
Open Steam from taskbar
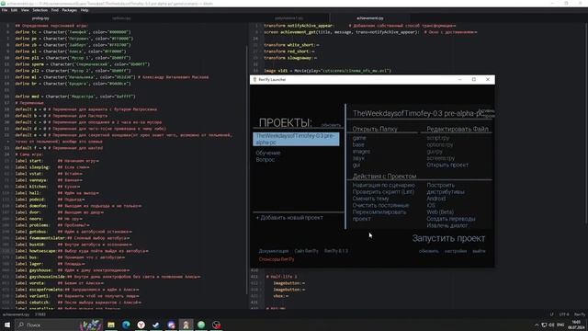click(x=156, y=325)
